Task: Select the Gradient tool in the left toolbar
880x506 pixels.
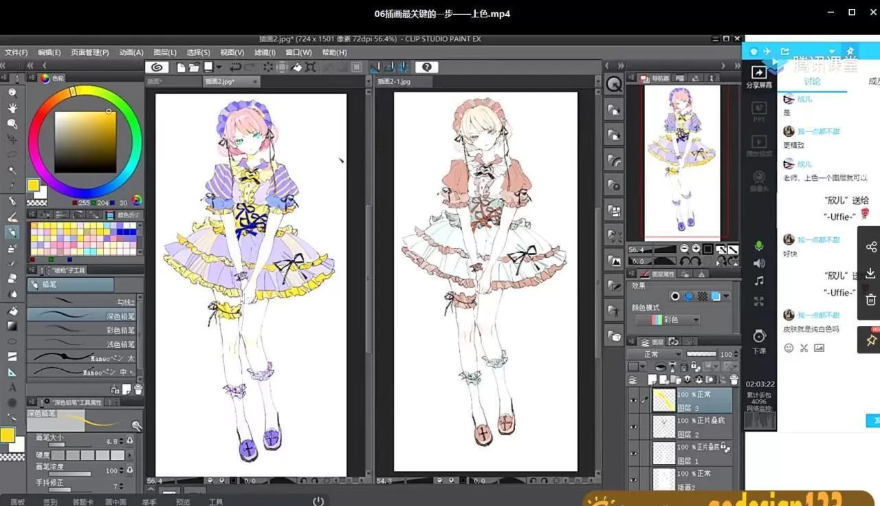Action: pos(12,324)
